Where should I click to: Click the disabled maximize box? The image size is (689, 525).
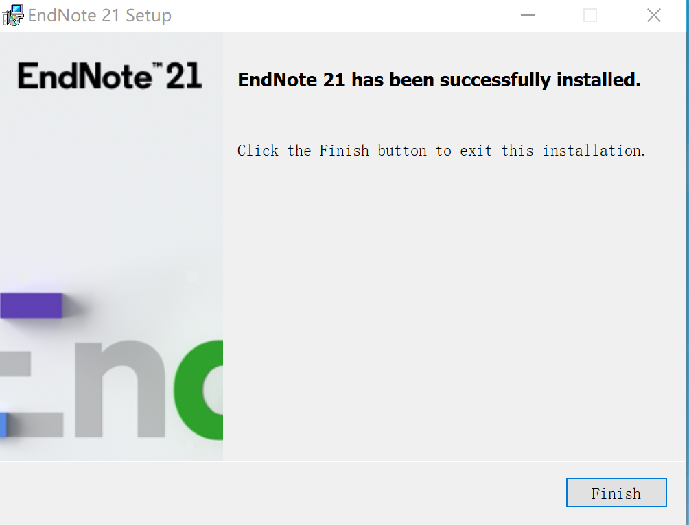click(590, 15)
